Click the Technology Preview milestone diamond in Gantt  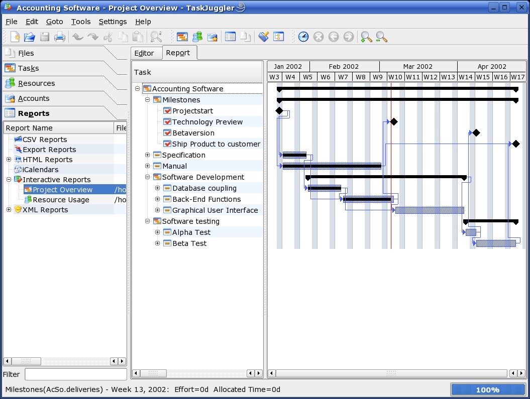[394, 121]
